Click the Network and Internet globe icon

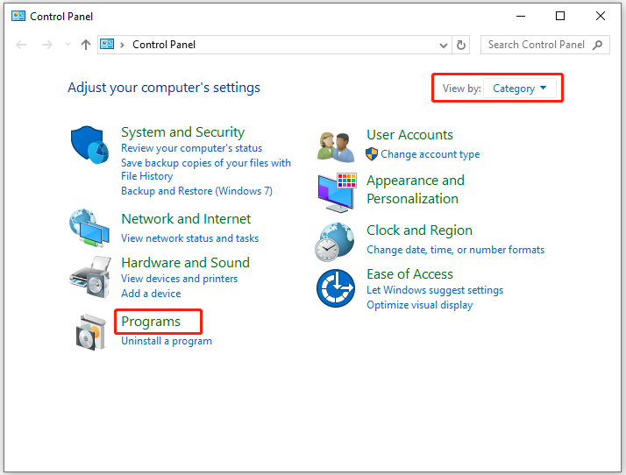coord(89,229)
